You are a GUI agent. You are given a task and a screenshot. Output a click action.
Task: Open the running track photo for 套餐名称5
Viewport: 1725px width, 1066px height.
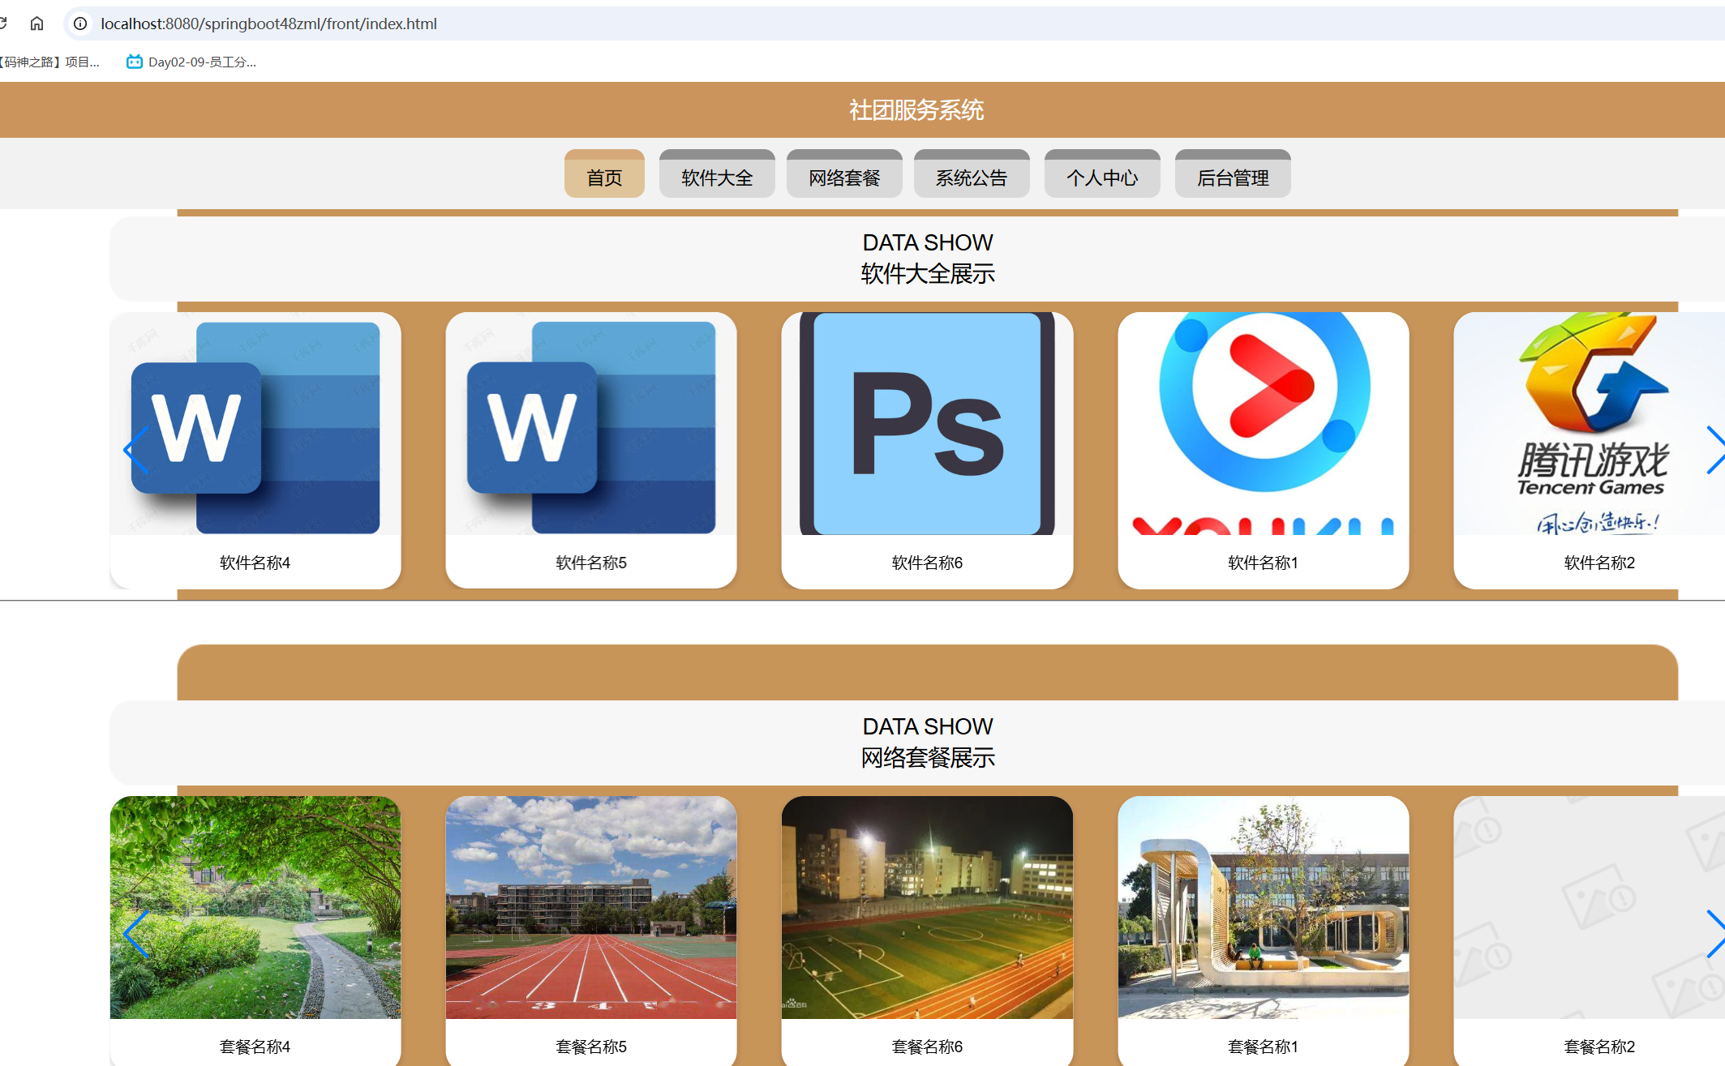click(x=591, y=907)
